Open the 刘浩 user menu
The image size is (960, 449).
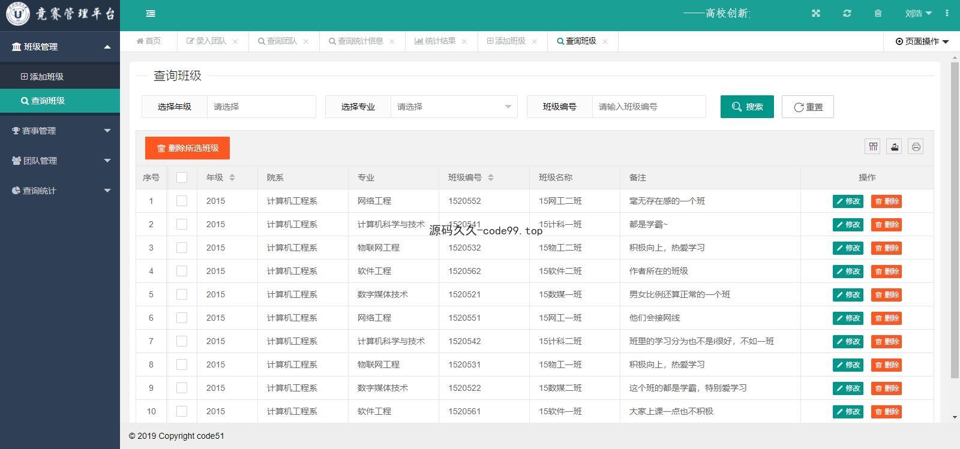pyautogui.click(x=918, y=13)
